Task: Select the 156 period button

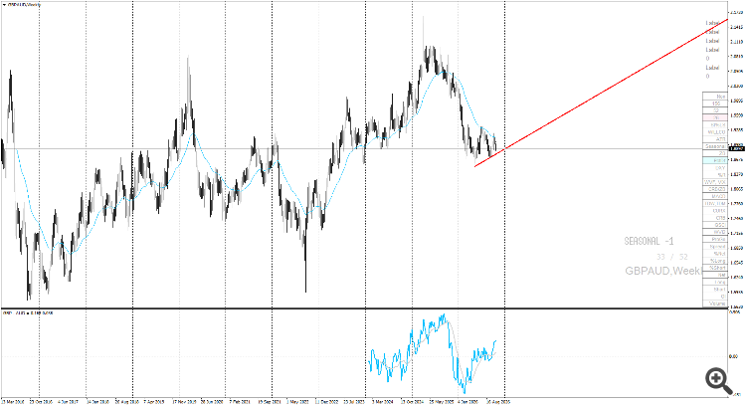Action: (x=715, y=103)
